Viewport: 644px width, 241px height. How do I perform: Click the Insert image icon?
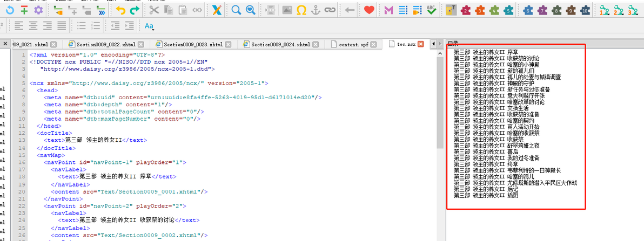click(x=287, y=11)
